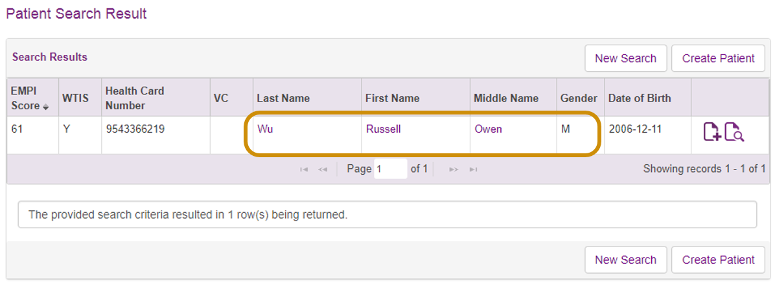Open the first name link Russell
Screen dimensions: 775x284
383,129
